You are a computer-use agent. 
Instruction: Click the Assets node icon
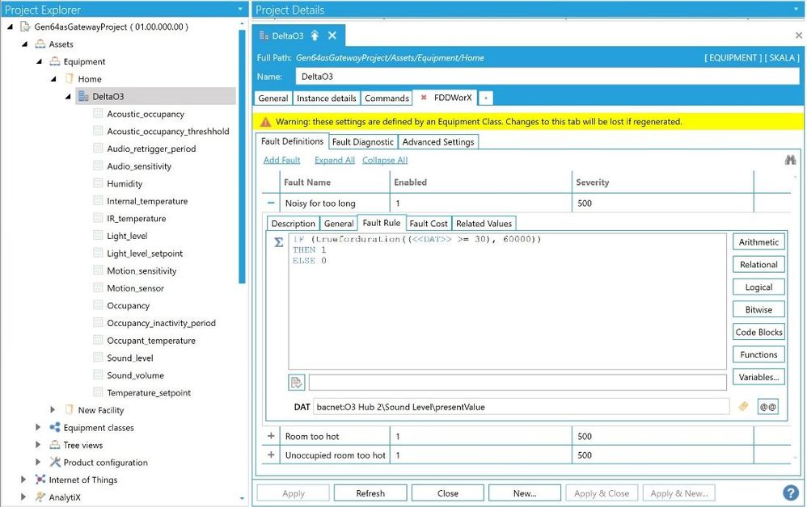40,44
